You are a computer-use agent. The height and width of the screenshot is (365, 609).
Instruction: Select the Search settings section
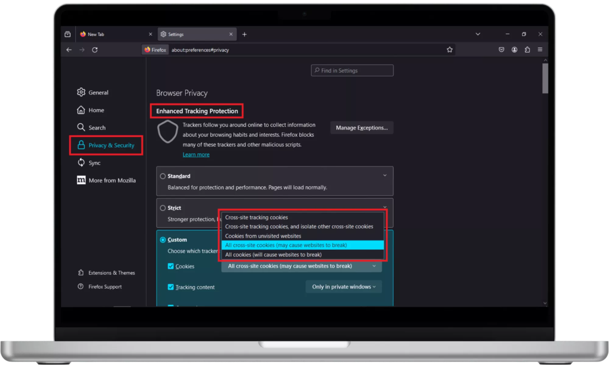pyautogui.click(x=97, y=127)
